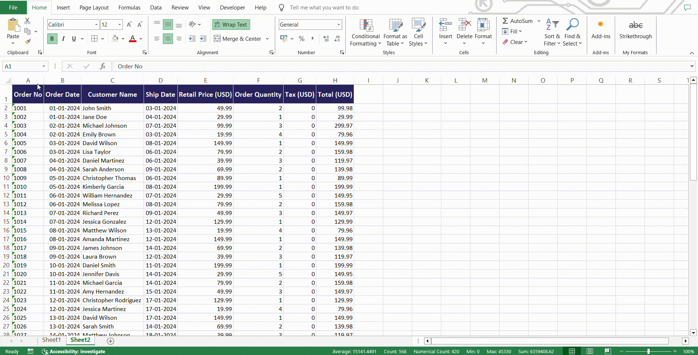Open the Conditional Formatting menu
698x355 pixels.
pyautogui.click(x=366, y=33)
